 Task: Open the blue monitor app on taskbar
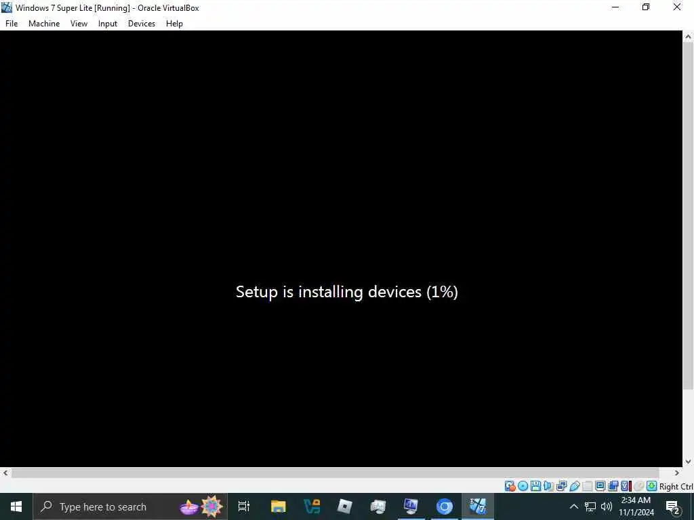click(x=411, y=506)
